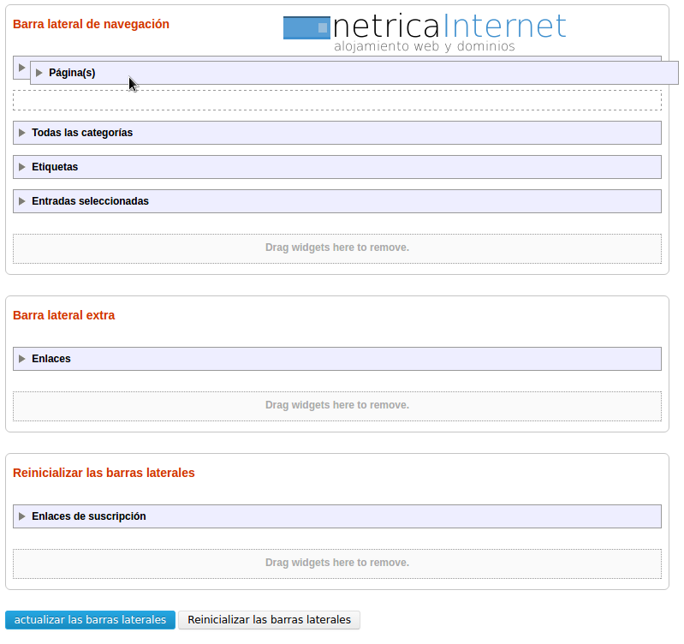
Task: Expand the Todas las categorías widget
Action: click(21, 133)
